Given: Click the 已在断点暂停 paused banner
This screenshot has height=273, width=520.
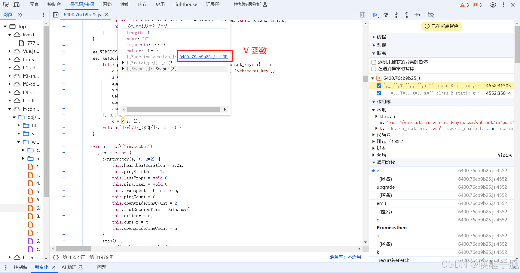Looking at the screenshot, I should tap(441, 26).
